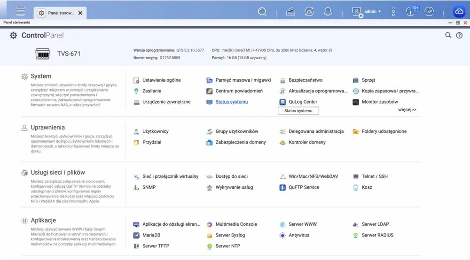
Task: Click the TVS-671 NAS device icon
Action: (43, 54)
